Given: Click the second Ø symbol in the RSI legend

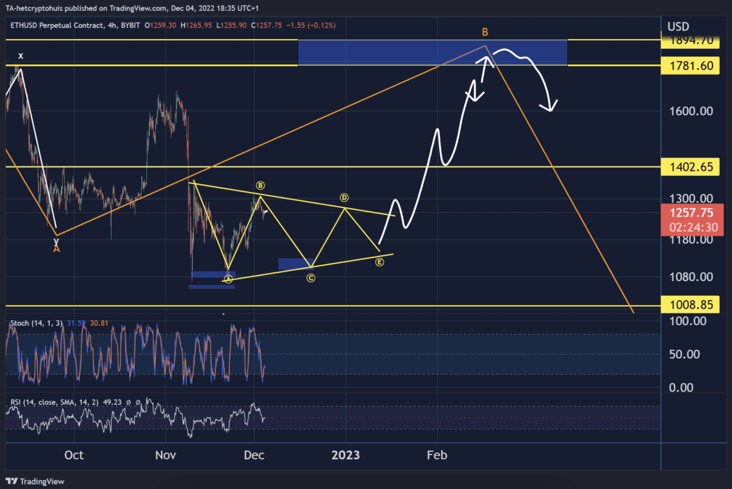Looking at the screenshot, I should (x=138, y=402).
